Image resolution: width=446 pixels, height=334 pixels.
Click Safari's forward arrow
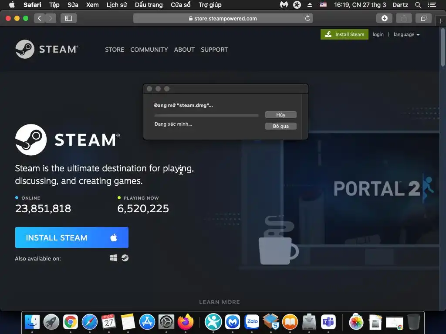point(51,18)
